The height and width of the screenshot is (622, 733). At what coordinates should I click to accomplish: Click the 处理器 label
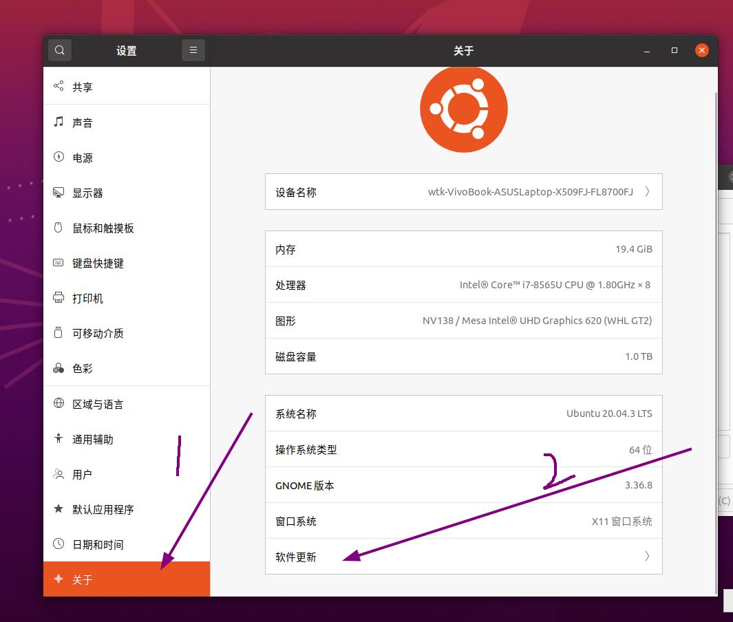290,285
